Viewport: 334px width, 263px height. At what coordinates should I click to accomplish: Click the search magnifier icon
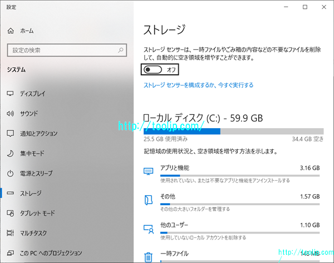[121, 50]
